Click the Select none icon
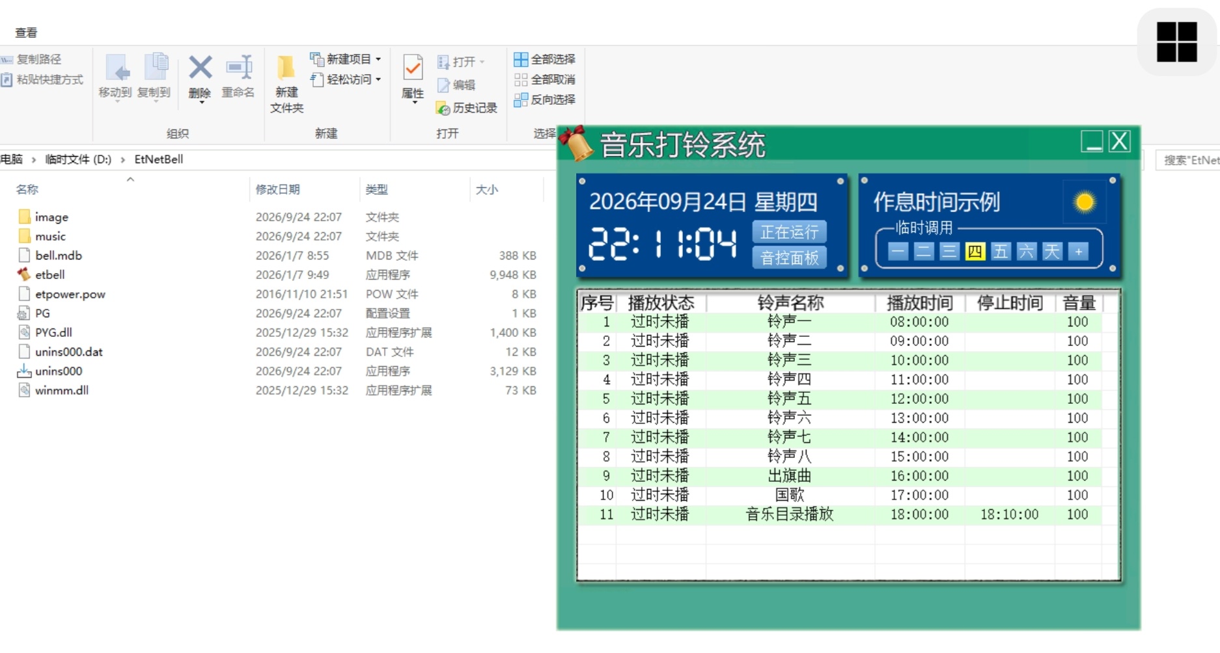The height and width of the screenshot is (653, 1220). (x=521, y=80)
